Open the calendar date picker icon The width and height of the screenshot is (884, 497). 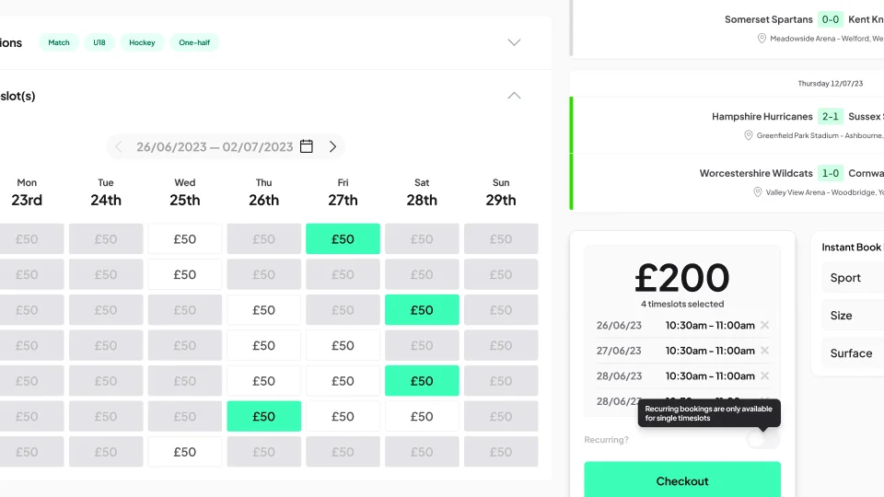tap(307, 146)
